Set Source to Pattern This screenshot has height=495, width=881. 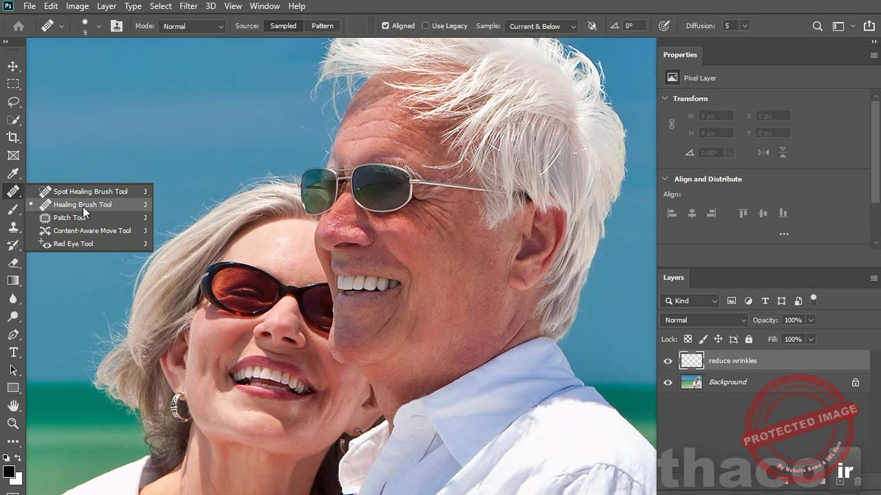pyautogui.click(x=322, y=26)
